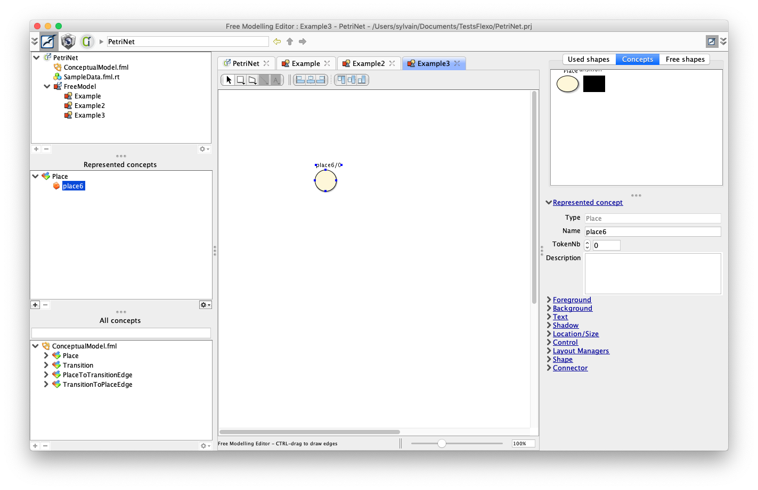Align selected shapes to the bottom
758x490 pixels.
(362, 80)
